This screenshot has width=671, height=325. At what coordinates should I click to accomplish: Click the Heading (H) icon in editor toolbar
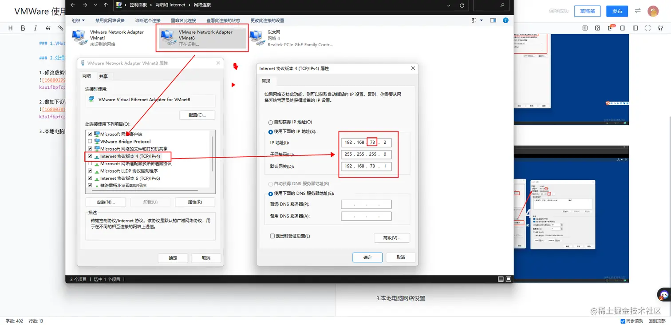point(11,28)
